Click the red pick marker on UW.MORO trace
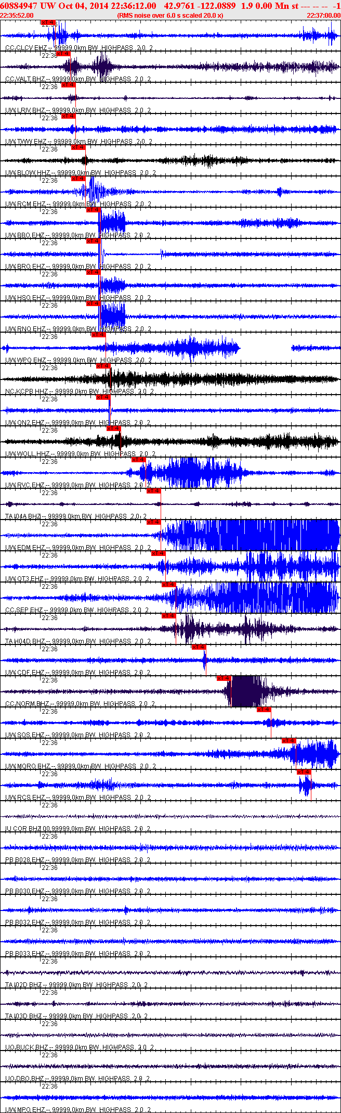 tap(289, 741)
